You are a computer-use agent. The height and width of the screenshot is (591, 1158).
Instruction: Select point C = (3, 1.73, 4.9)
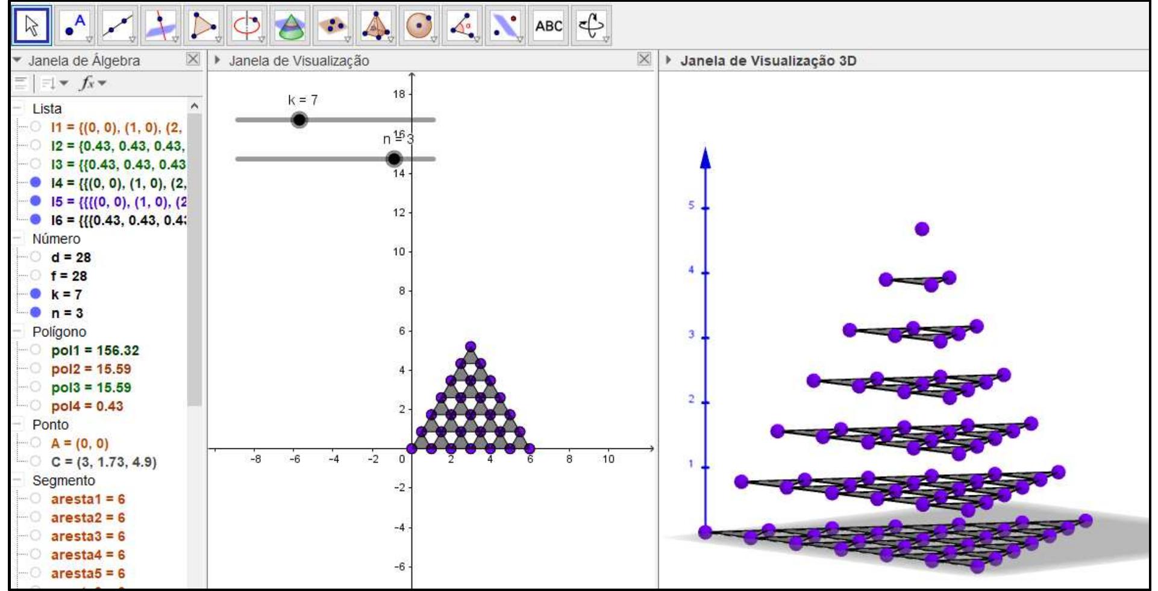point(104,462)
